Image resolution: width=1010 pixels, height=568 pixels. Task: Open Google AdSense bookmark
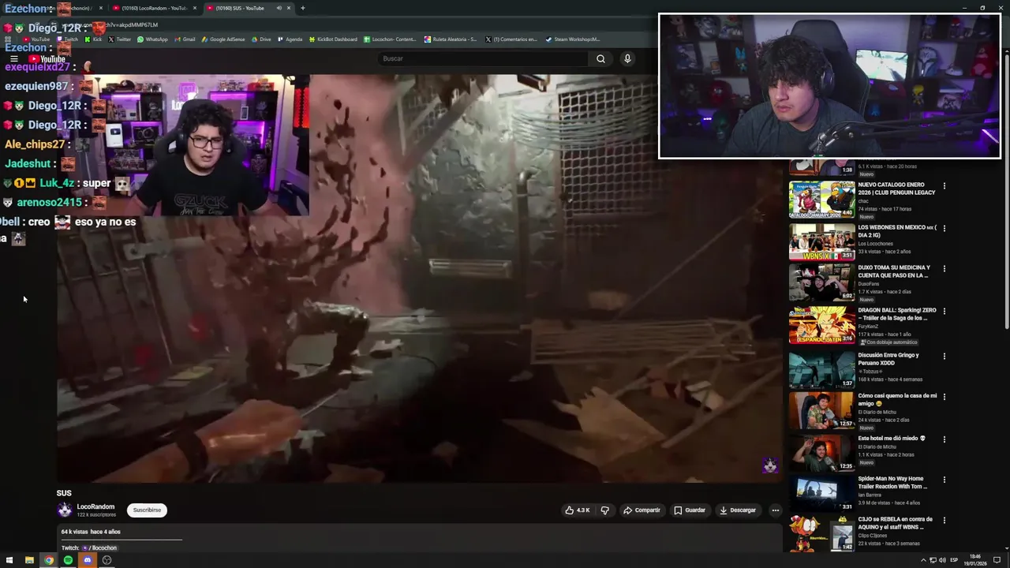coord(223,39)
